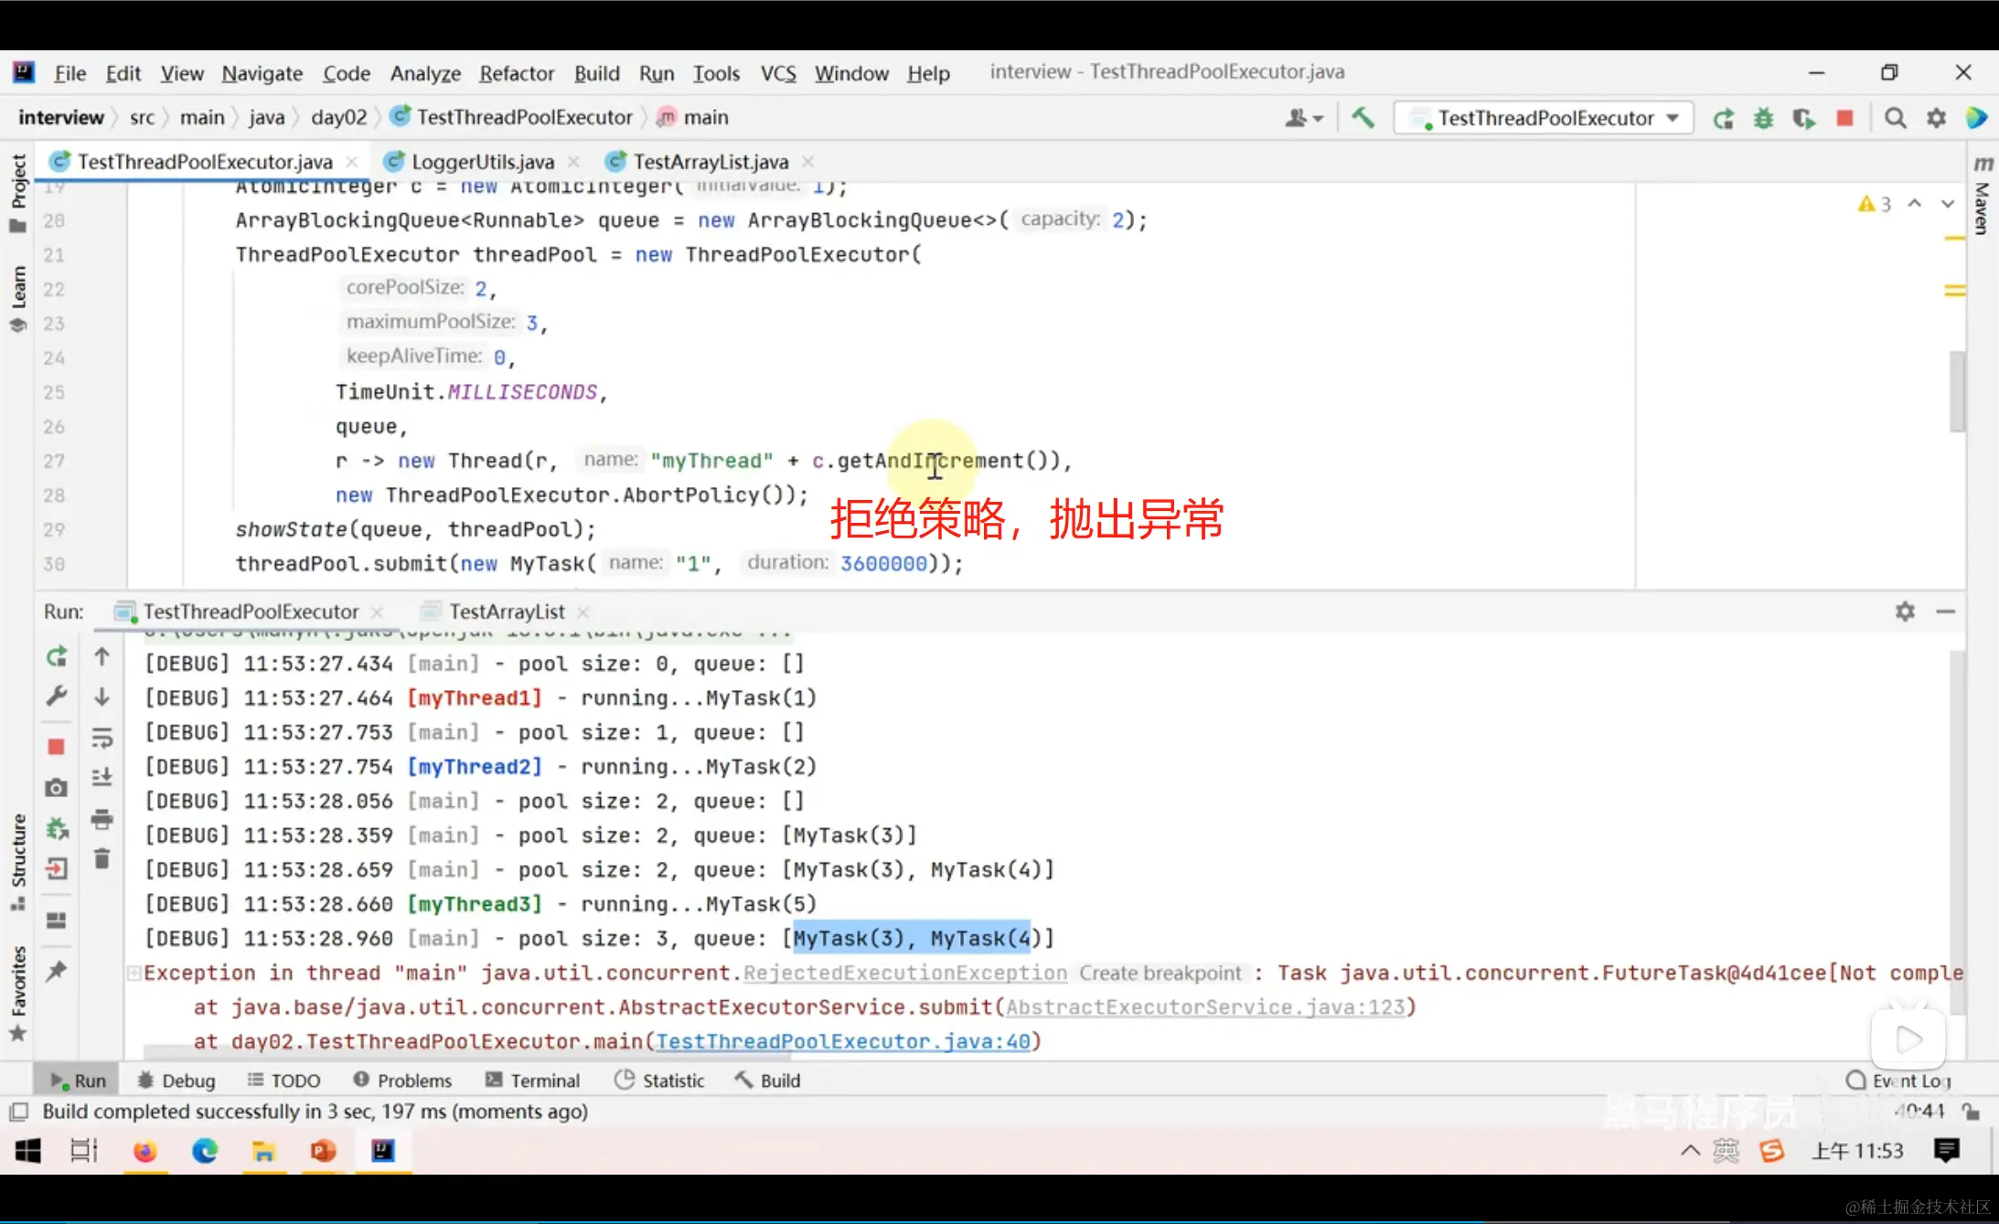Toggle scroll to end of console
Viewport: 1999px width, 1224px height.
pyautogui.click(x=102, y=778)
